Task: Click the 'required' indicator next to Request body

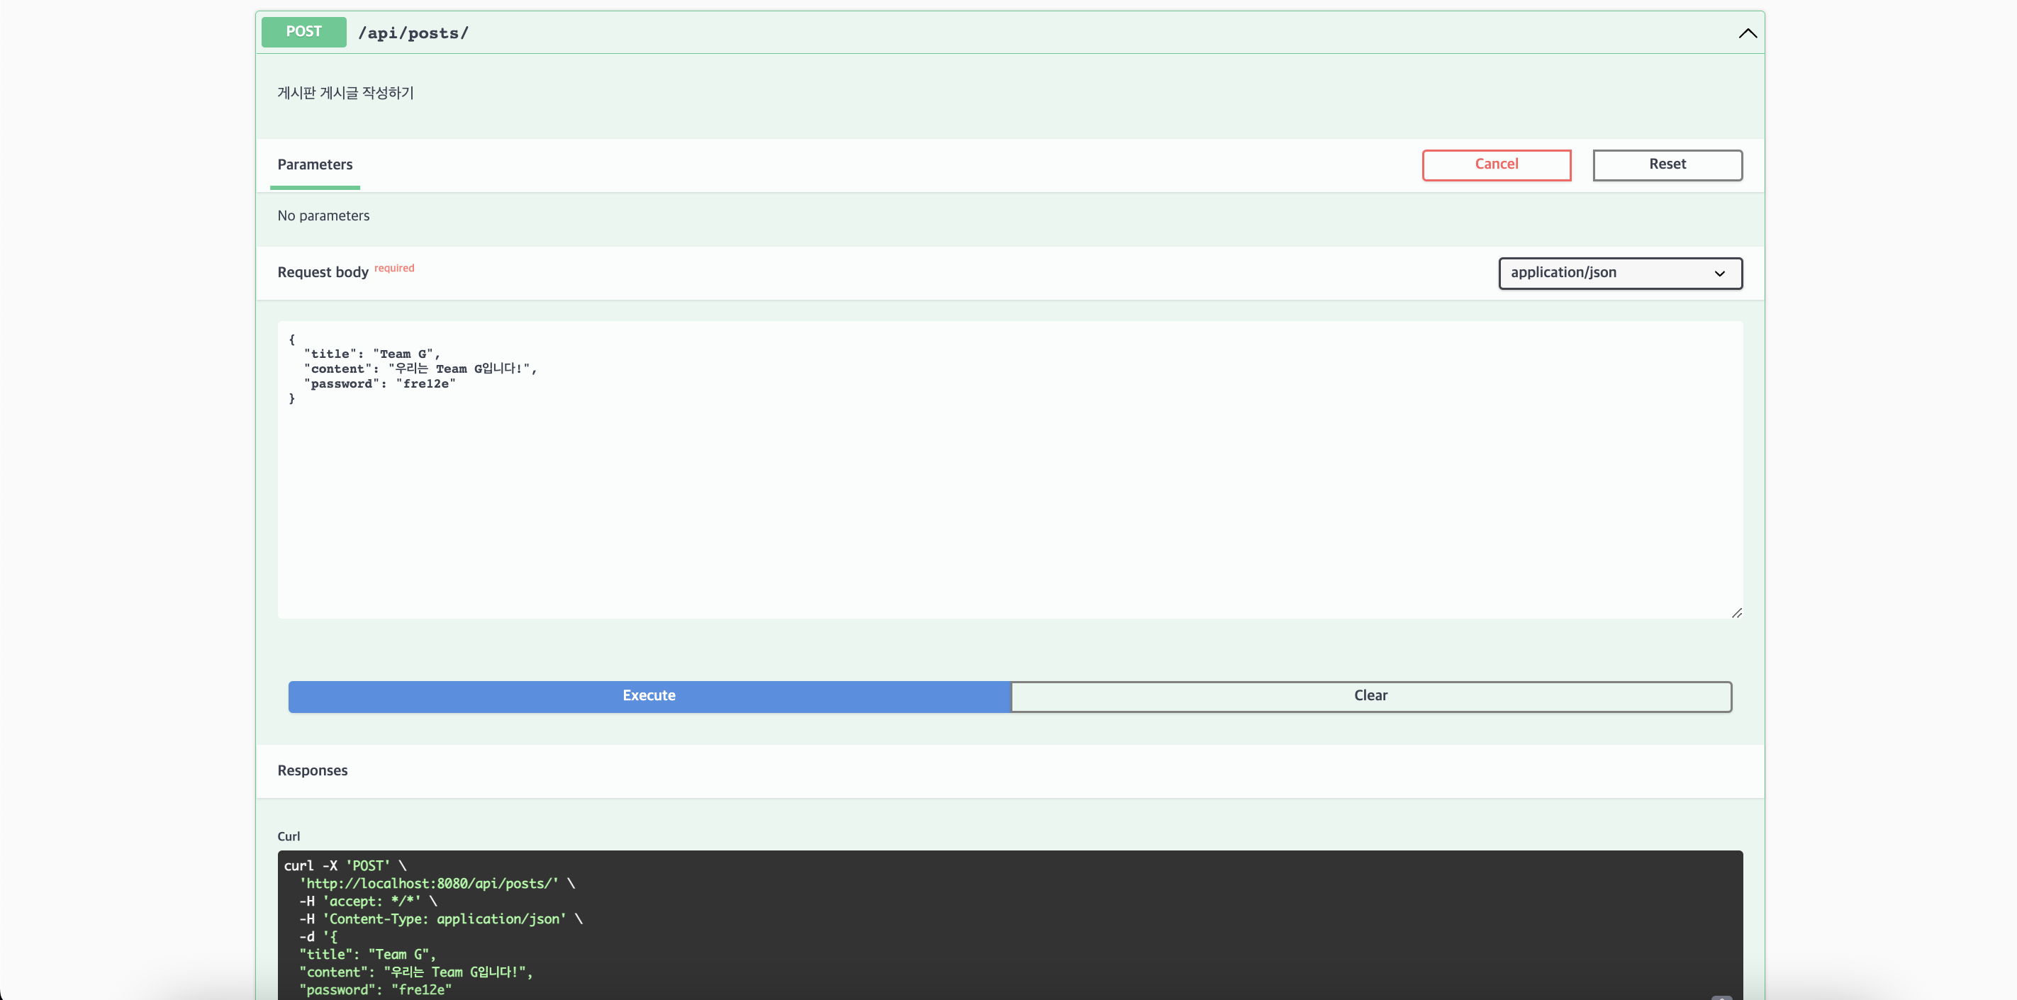Action: click(x=394, y=268)
